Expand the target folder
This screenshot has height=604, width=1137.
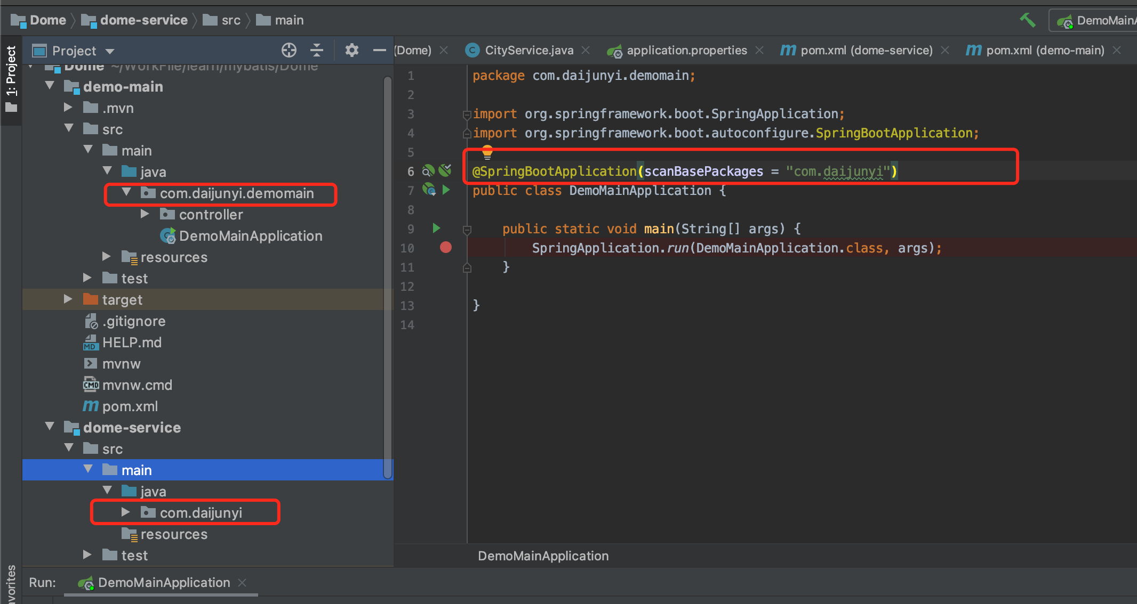point(68,299)
